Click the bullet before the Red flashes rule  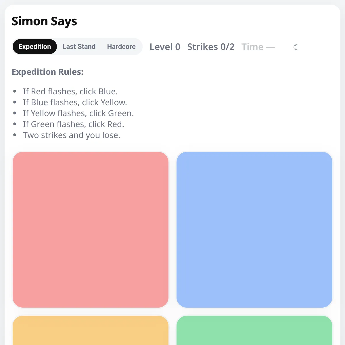[15, 91]
